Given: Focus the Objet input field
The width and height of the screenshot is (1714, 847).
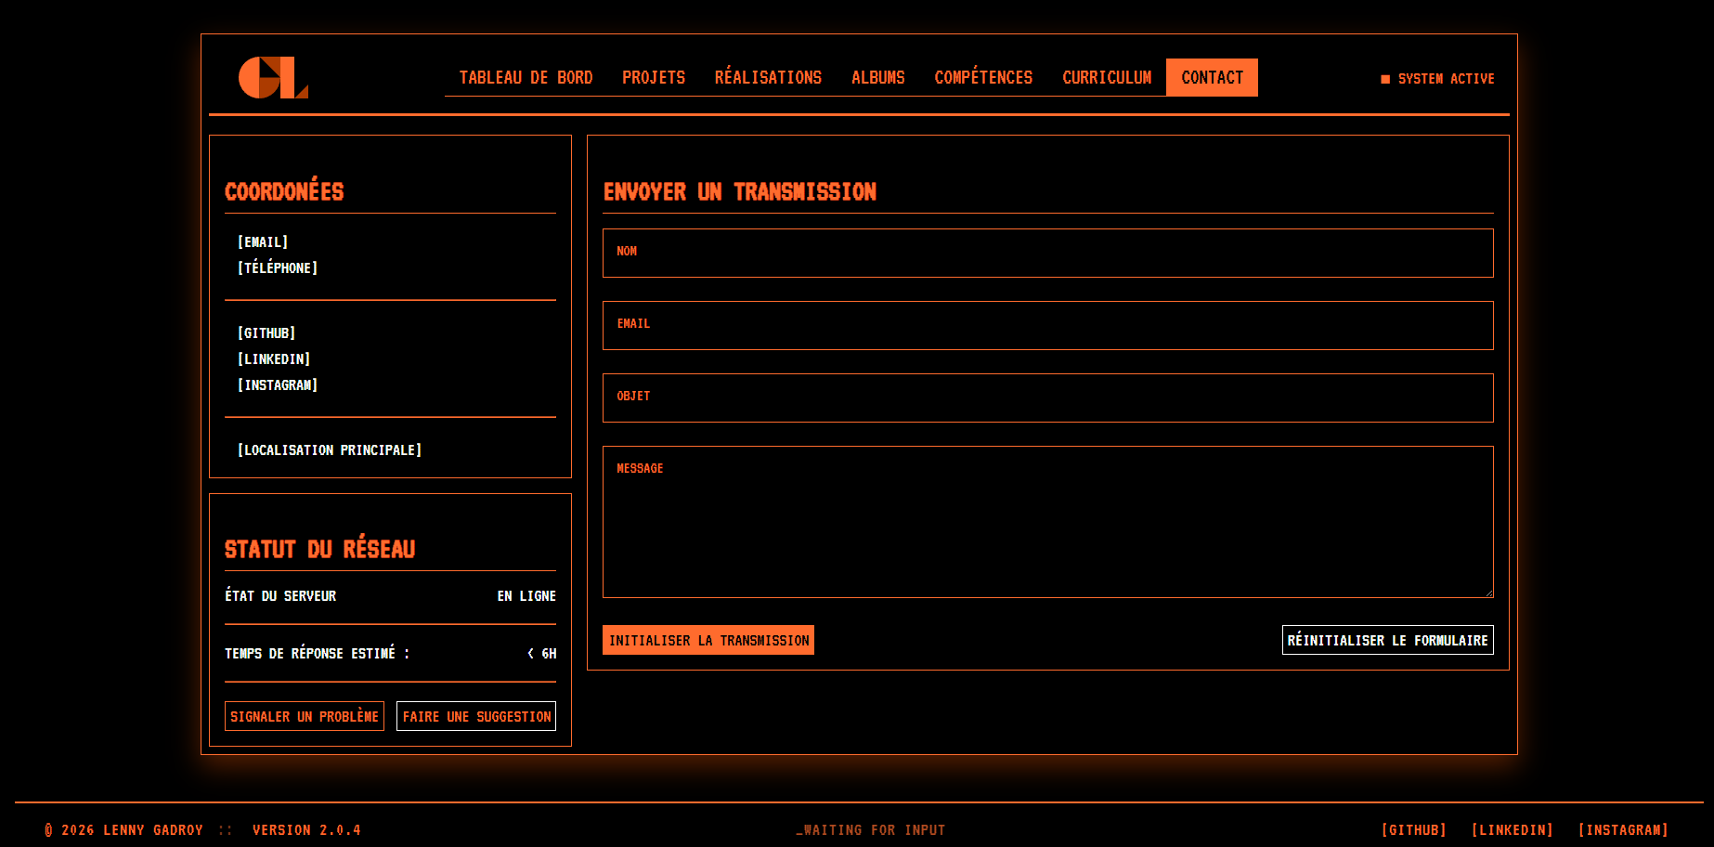Looking at the screenshot, I should [x=1047, y=397].
